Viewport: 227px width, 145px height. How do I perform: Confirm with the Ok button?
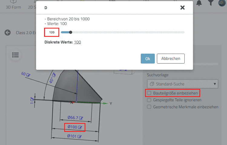coord(148,58)
